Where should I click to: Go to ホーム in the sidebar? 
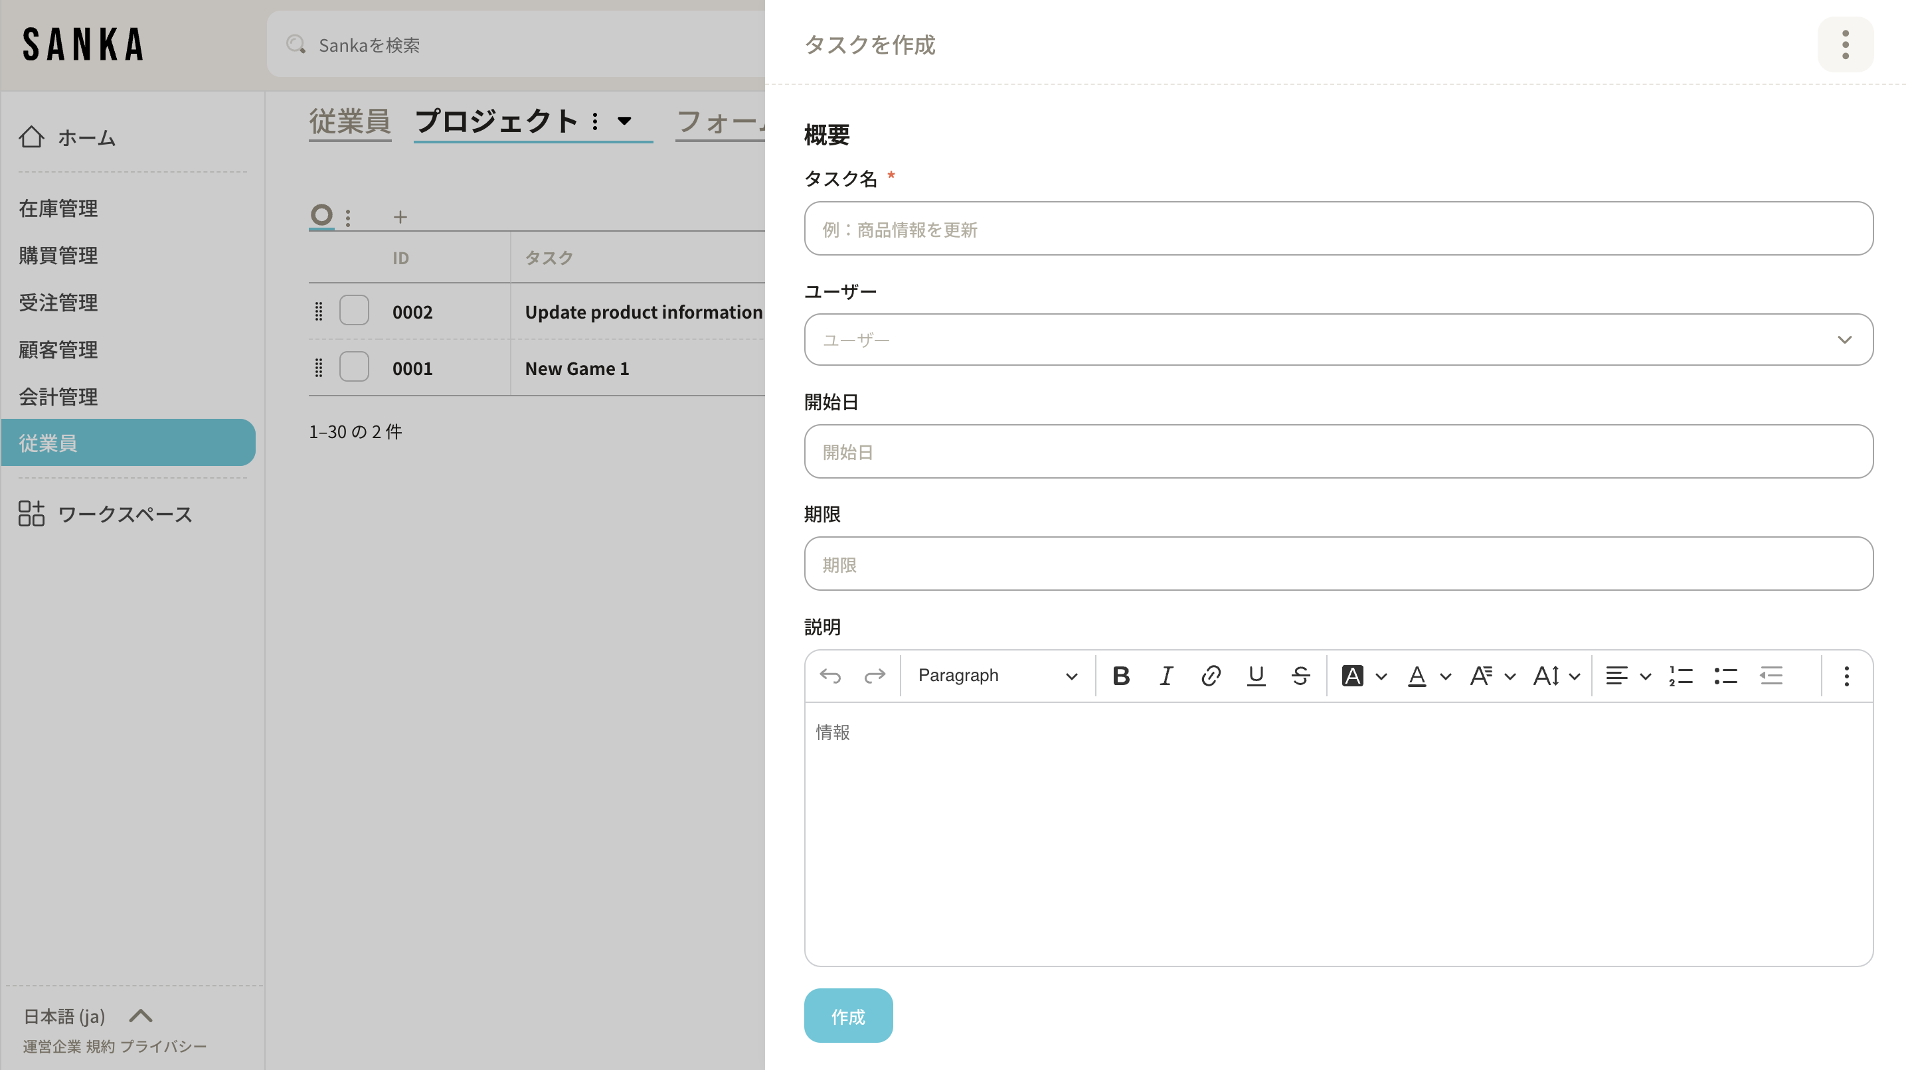(86, 137)
